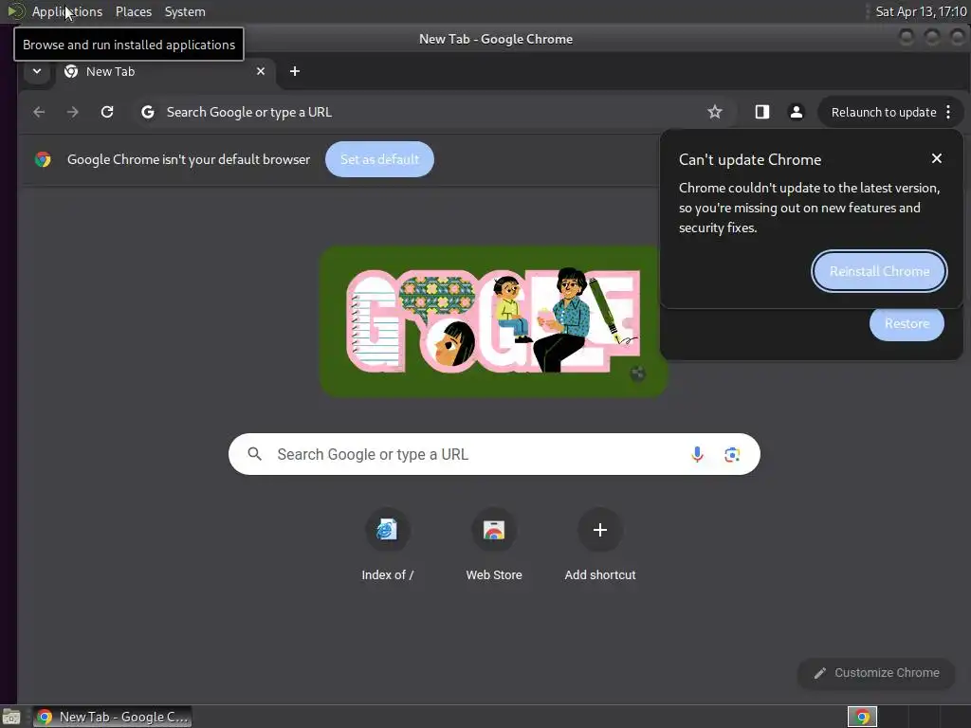Open the profile avatar icon
The width and height of the screenshot is (971, 728).
point(796,112)
